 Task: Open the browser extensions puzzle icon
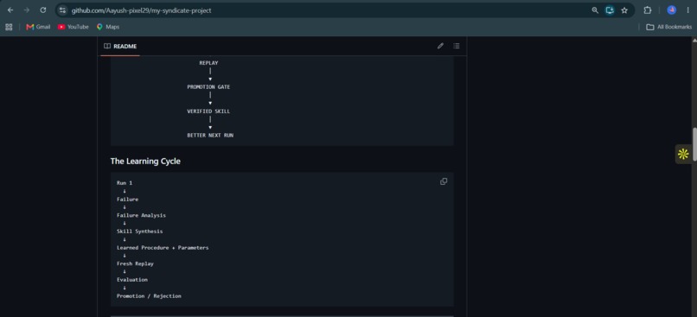648,10
